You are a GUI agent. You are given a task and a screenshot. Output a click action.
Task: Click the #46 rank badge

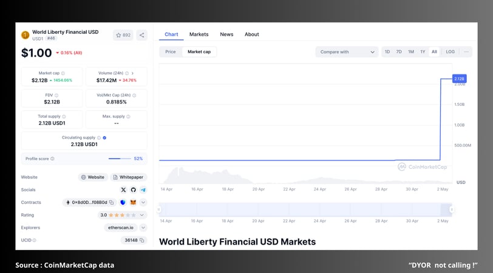click(x=50, y=39)
